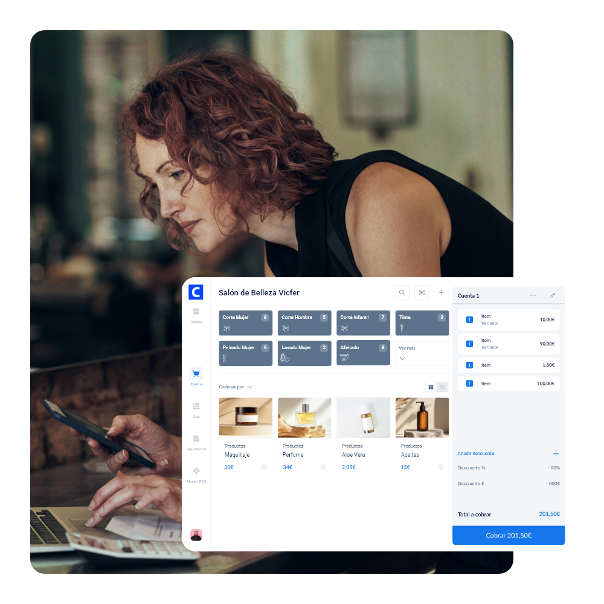Click the user avatar in sidebar
Viewport: 604px width, 604px height.
[x=196, y=535]
